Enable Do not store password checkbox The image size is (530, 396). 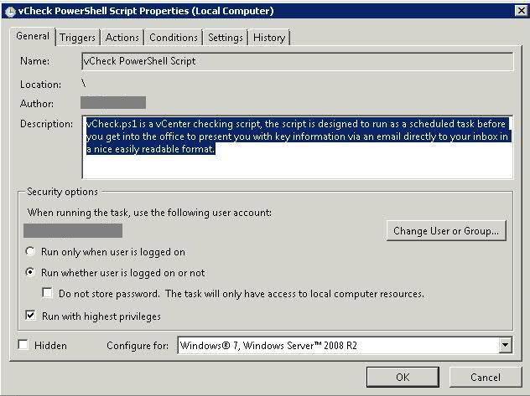pos(47,293)
